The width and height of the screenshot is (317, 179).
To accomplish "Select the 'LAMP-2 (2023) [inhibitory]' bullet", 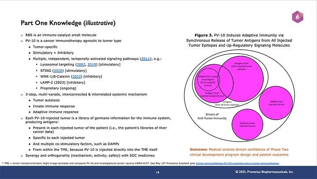I will tap(63, 82).
